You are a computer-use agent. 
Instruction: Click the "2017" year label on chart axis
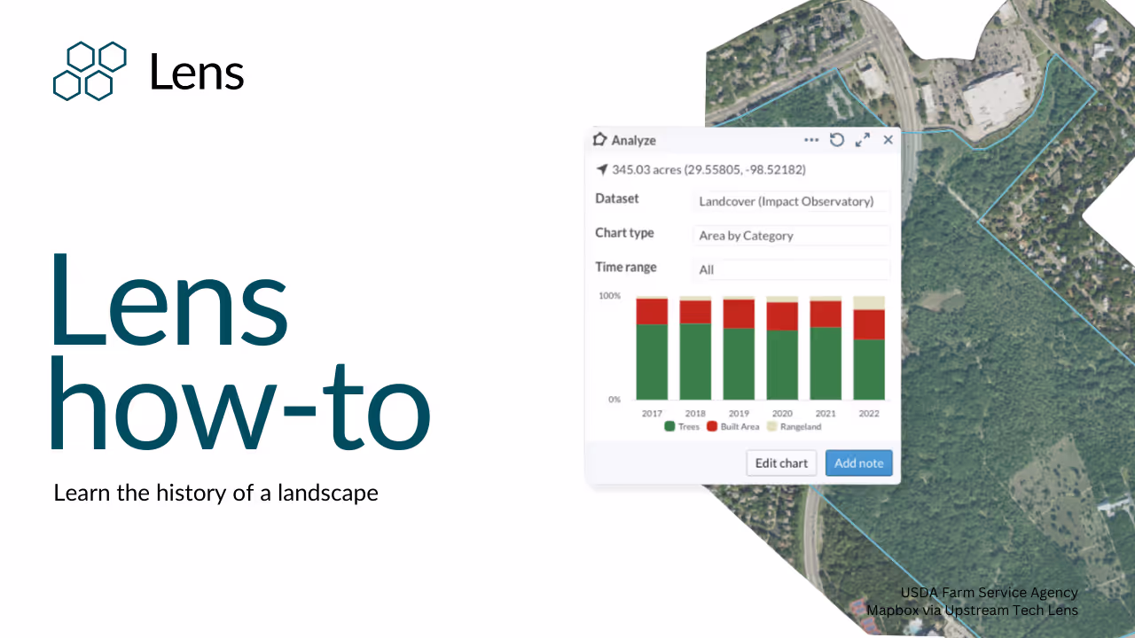point(652,413)
